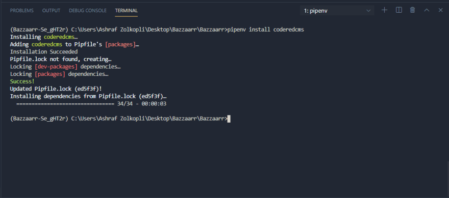This screenshot has width=449, height=198.
Task: Click the 'Installation Succeeded' line
Action: click(44, 52)
